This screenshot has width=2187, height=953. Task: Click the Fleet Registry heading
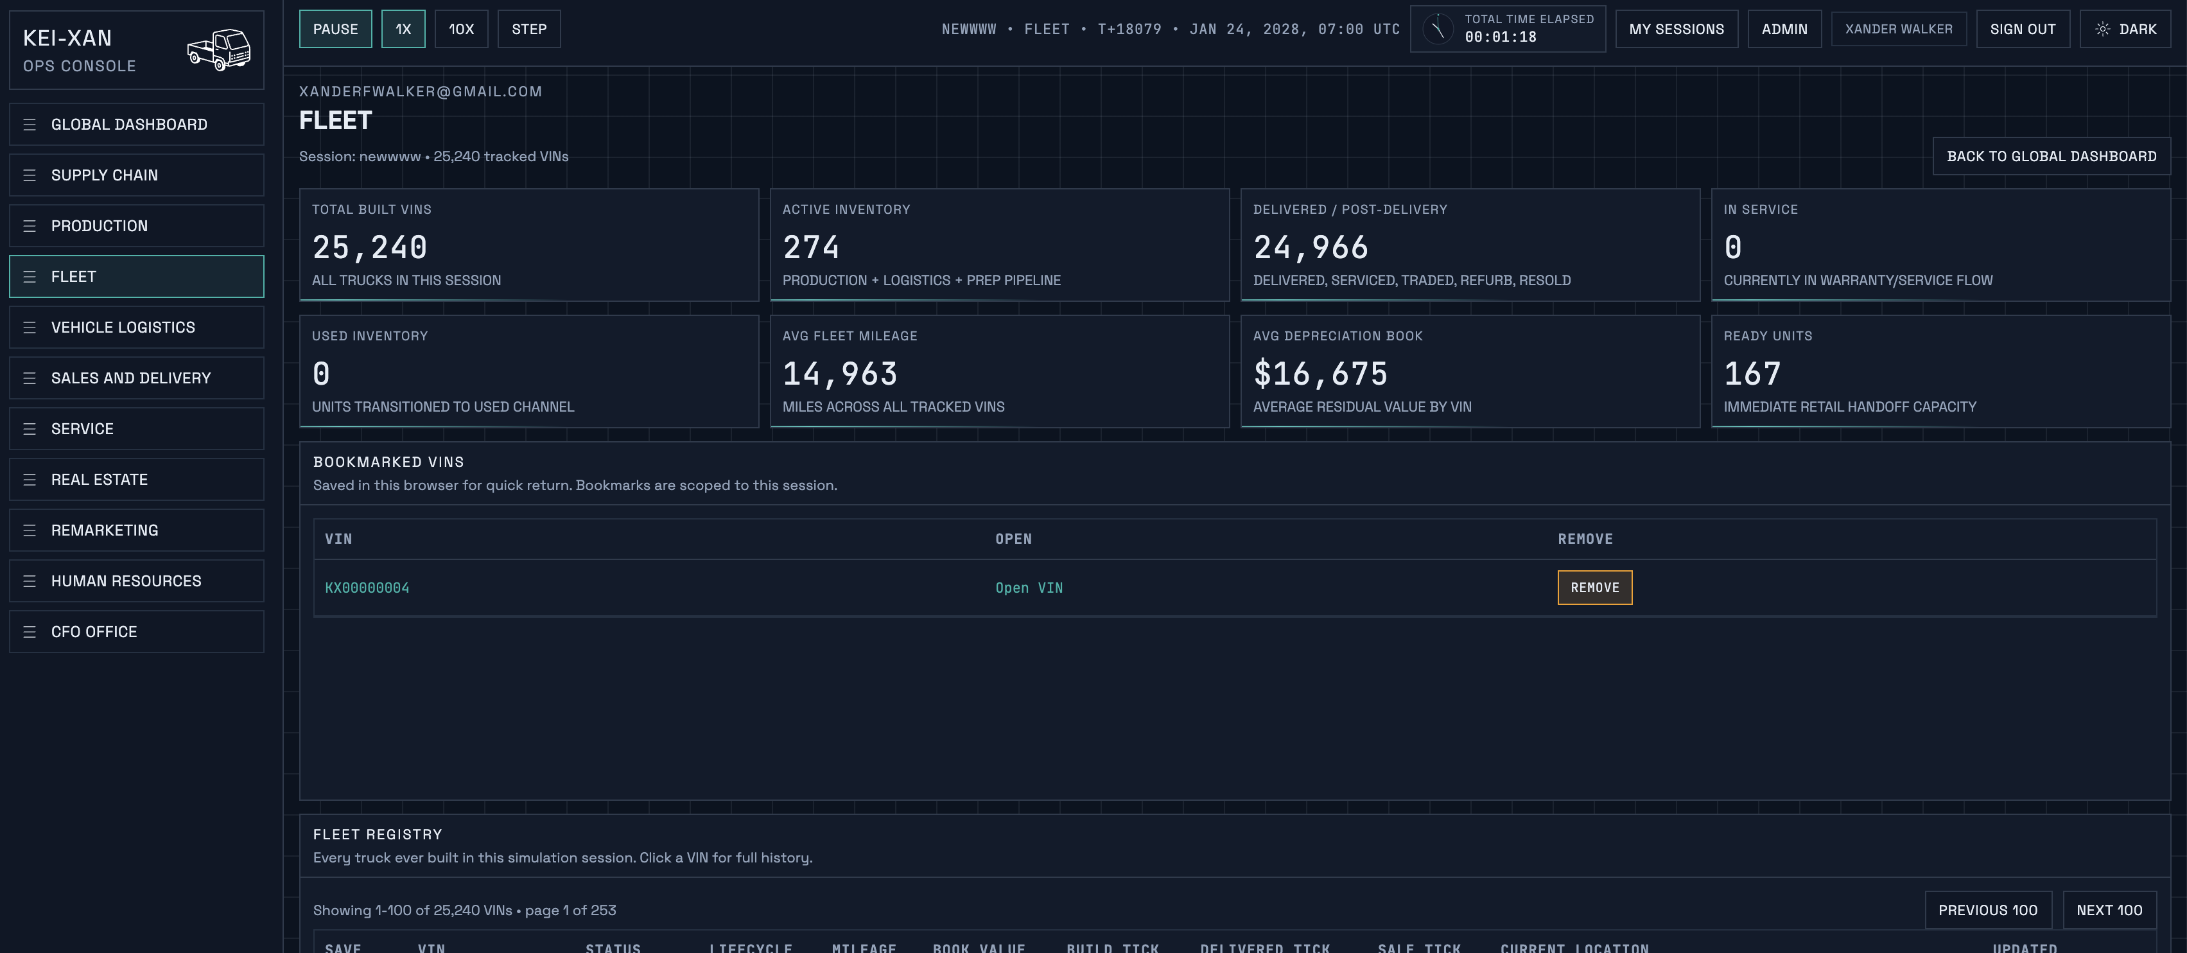tap(378, 835)
